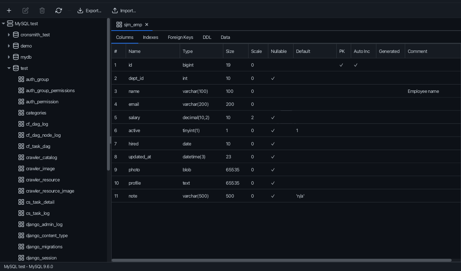Click the MySQL test server icon
This screenshot has height=271, width=461.
10,24
